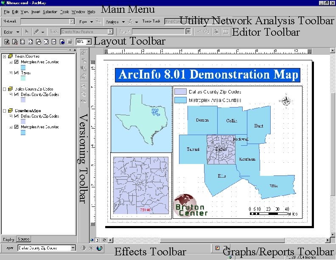The height and width of the screenshot is (260, 336).
Task: Click the layout Fixed Zoom Out icon
Action: [31, 42]
